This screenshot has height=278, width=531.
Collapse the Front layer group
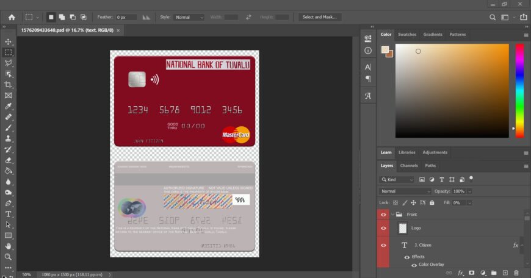pos(393,215)
